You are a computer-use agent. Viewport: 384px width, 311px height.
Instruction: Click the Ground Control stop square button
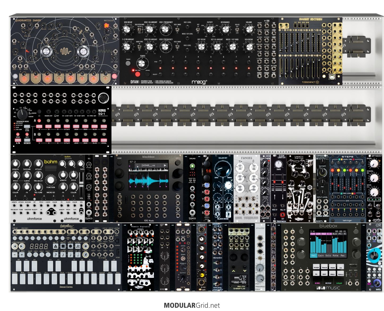63,246
